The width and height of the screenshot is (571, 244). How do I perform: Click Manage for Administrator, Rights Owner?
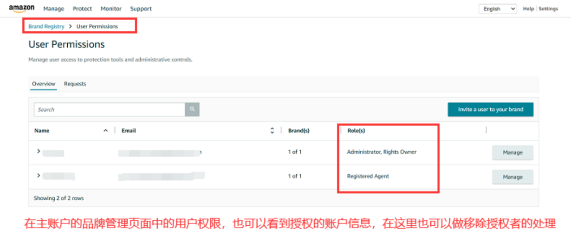513,153
